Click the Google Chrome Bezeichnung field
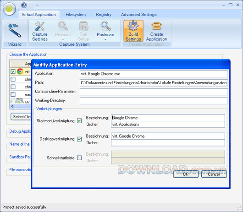The image size is (243, 212). tap(168, 118)
